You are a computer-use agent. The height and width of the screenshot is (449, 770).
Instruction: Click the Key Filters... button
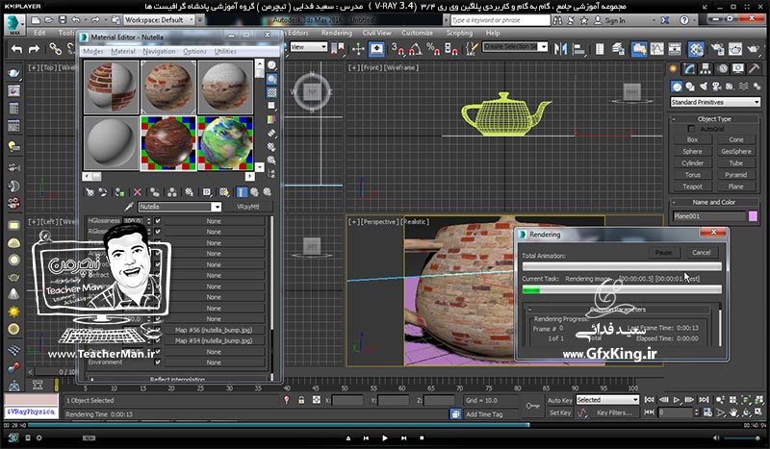pyautogui.click(x=614, y=412)
